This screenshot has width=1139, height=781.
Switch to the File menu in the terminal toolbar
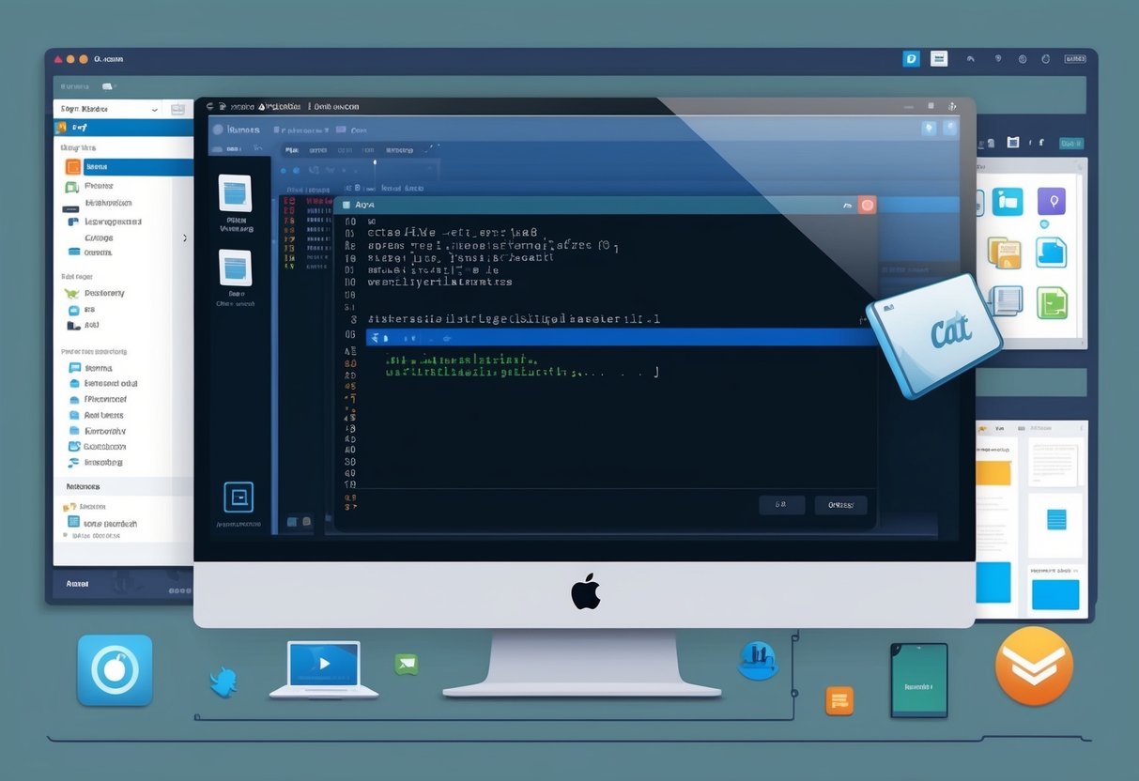[x=290, y=148]
